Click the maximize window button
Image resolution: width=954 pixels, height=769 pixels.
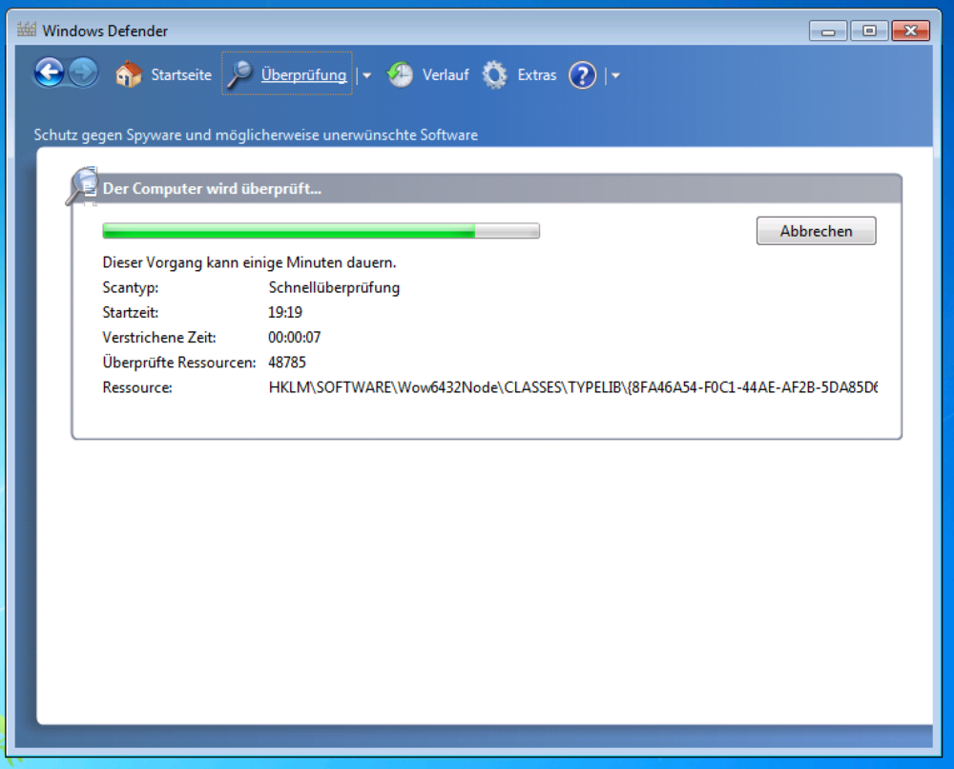click(x=869, y=30)
